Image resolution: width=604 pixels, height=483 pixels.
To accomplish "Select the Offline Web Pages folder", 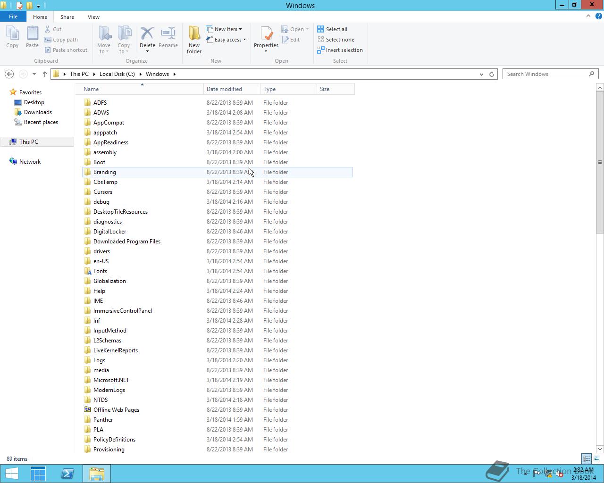I will [116, 410].
